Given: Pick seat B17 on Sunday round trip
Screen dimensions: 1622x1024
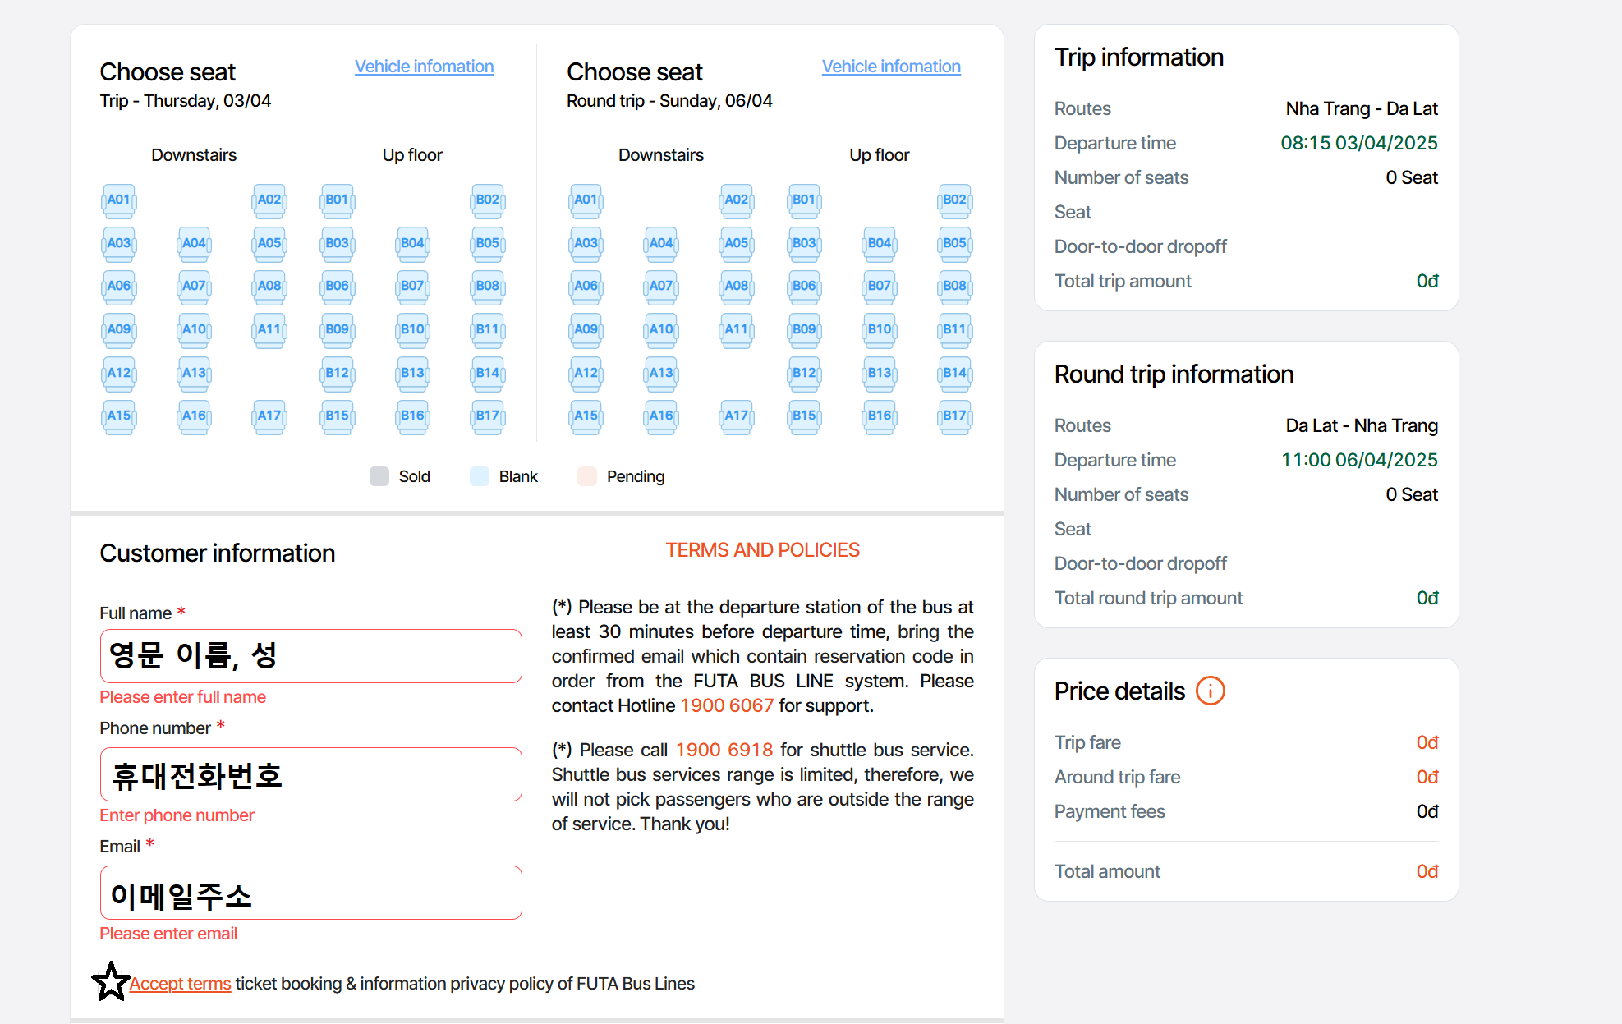Looking at the screenshot, I should [954, 416].
